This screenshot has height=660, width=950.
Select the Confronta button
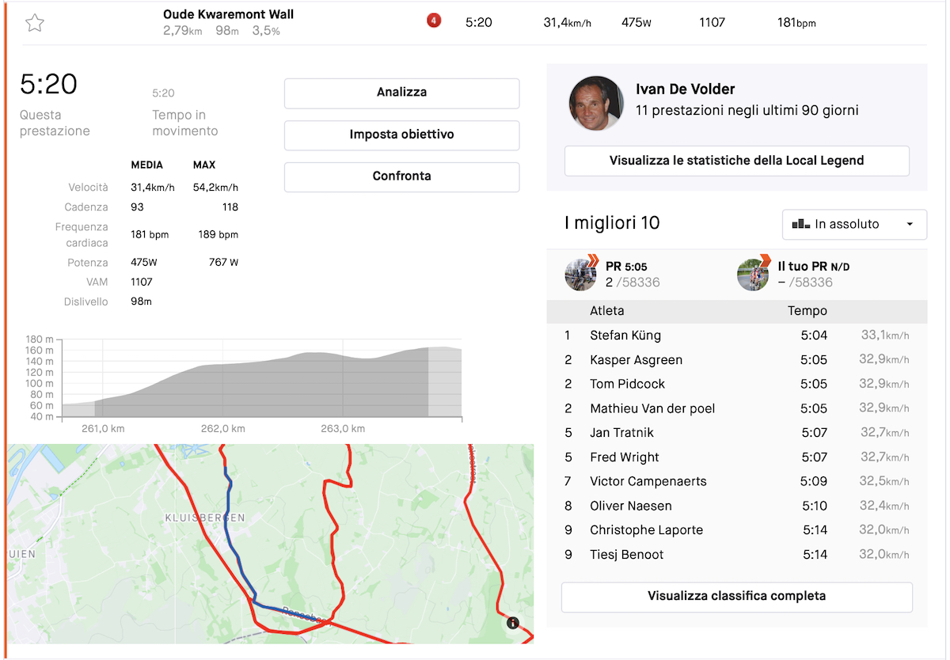pos(401,176)
